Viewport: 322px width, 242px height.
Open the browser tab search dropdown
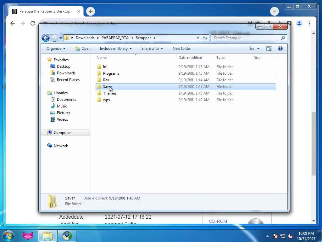pos(274,11)
